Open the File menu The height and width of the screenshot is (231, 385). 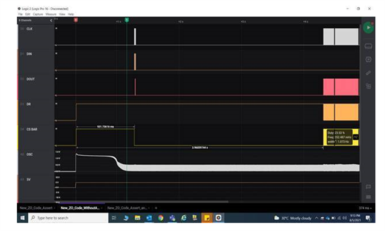tap(20, 14)
